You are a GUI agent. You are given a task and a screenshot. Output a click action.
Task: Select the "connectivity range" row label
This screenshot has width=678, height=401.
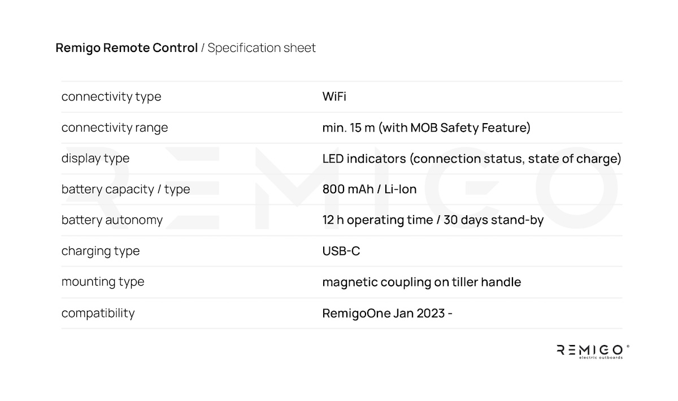(115, 128)
